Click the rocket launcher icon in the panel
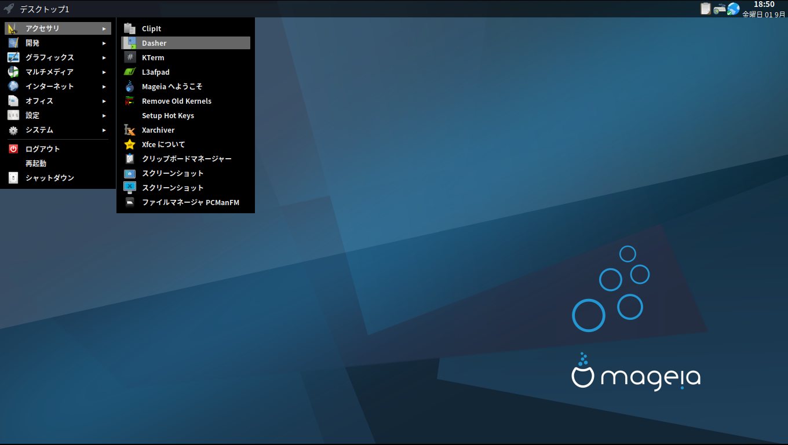 pyautogui.click(x=9, y=9)
